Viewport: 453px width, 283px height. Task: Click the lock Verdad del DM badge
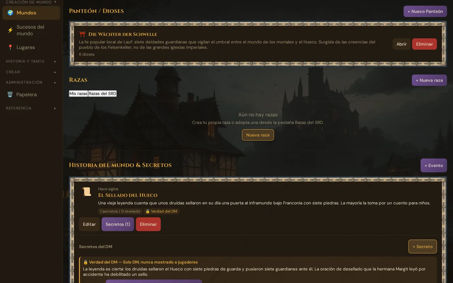click(x=161, y=211)
